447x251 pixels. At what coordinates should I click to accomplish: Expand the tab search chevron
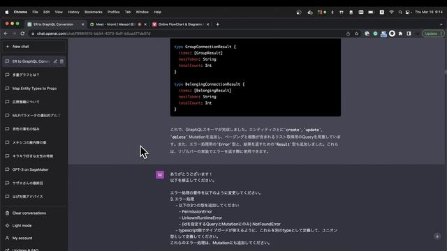(x=441, y=24)
